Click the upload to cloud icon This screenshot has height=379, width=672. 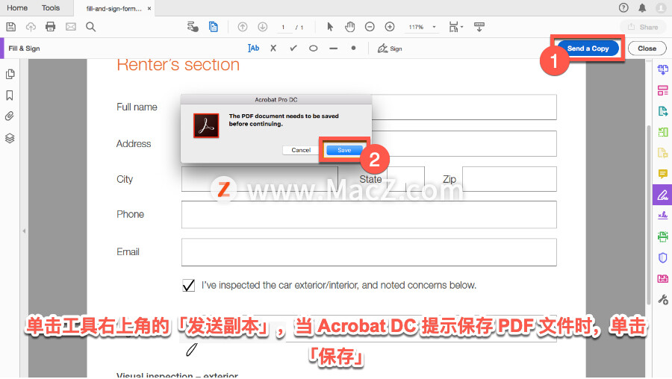[x=31, y=27]
